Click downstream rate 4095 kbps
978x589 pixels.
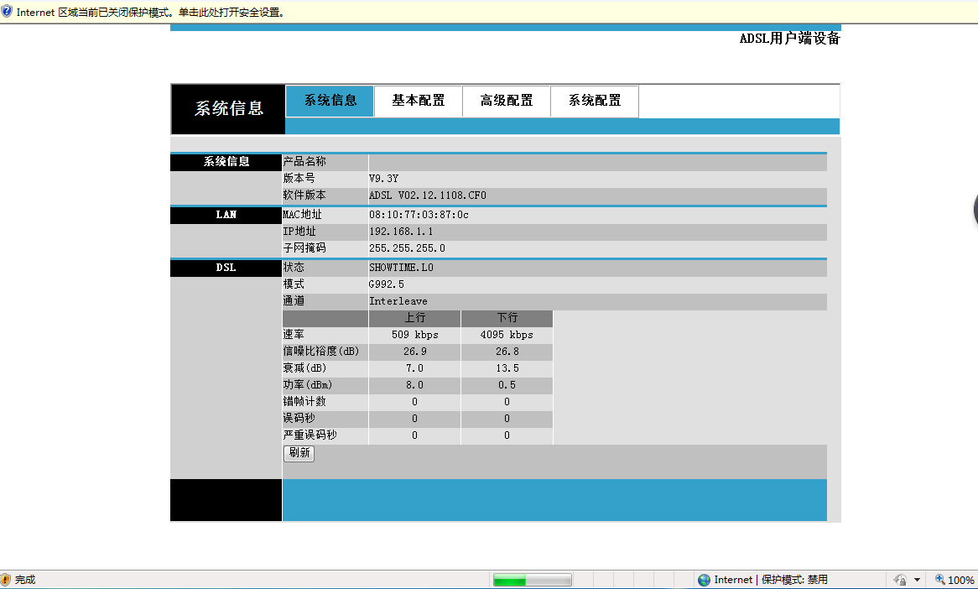[x=507, y=335]
